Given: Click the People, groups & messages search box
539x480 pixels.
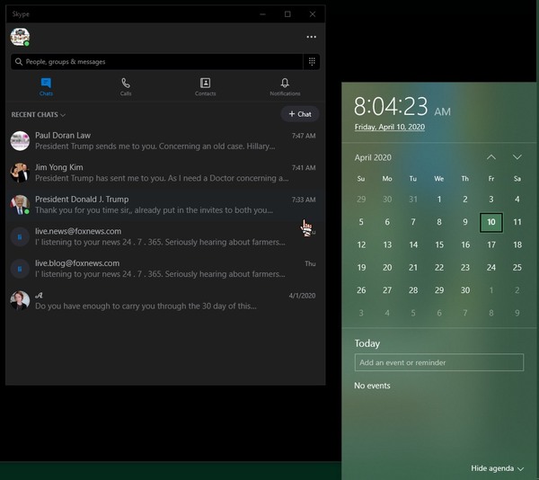Looking at the screenshot, I should coord(157,62).
